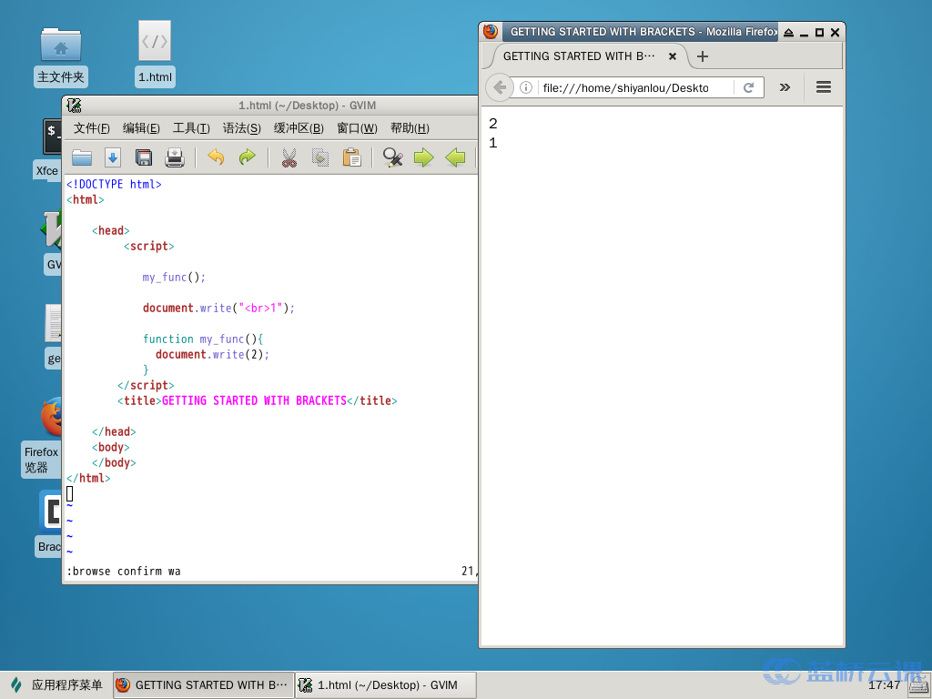This screenshot has width=932, height=699.
Task: Redo with the green arrow icon
Action: 247,157
